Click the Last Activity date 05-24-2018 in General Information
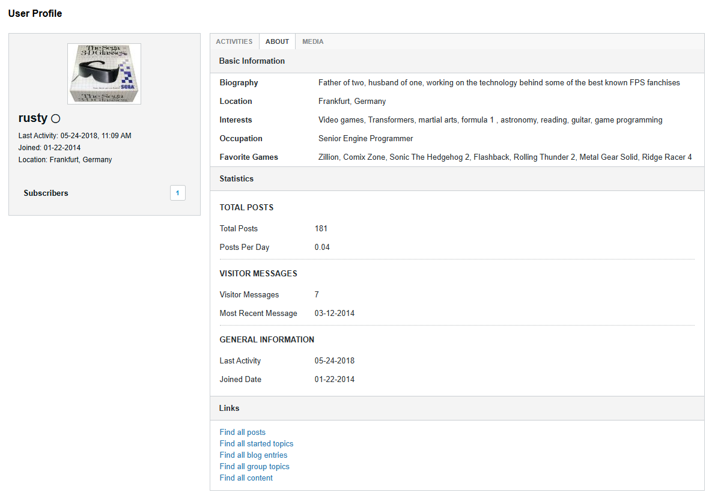Screen dimensions: 715x498 (x=334, y=360)
